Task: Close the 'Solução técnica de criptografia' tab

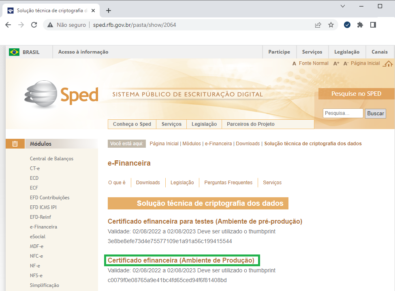Action: pyautogui.click(x=93, y=11)
